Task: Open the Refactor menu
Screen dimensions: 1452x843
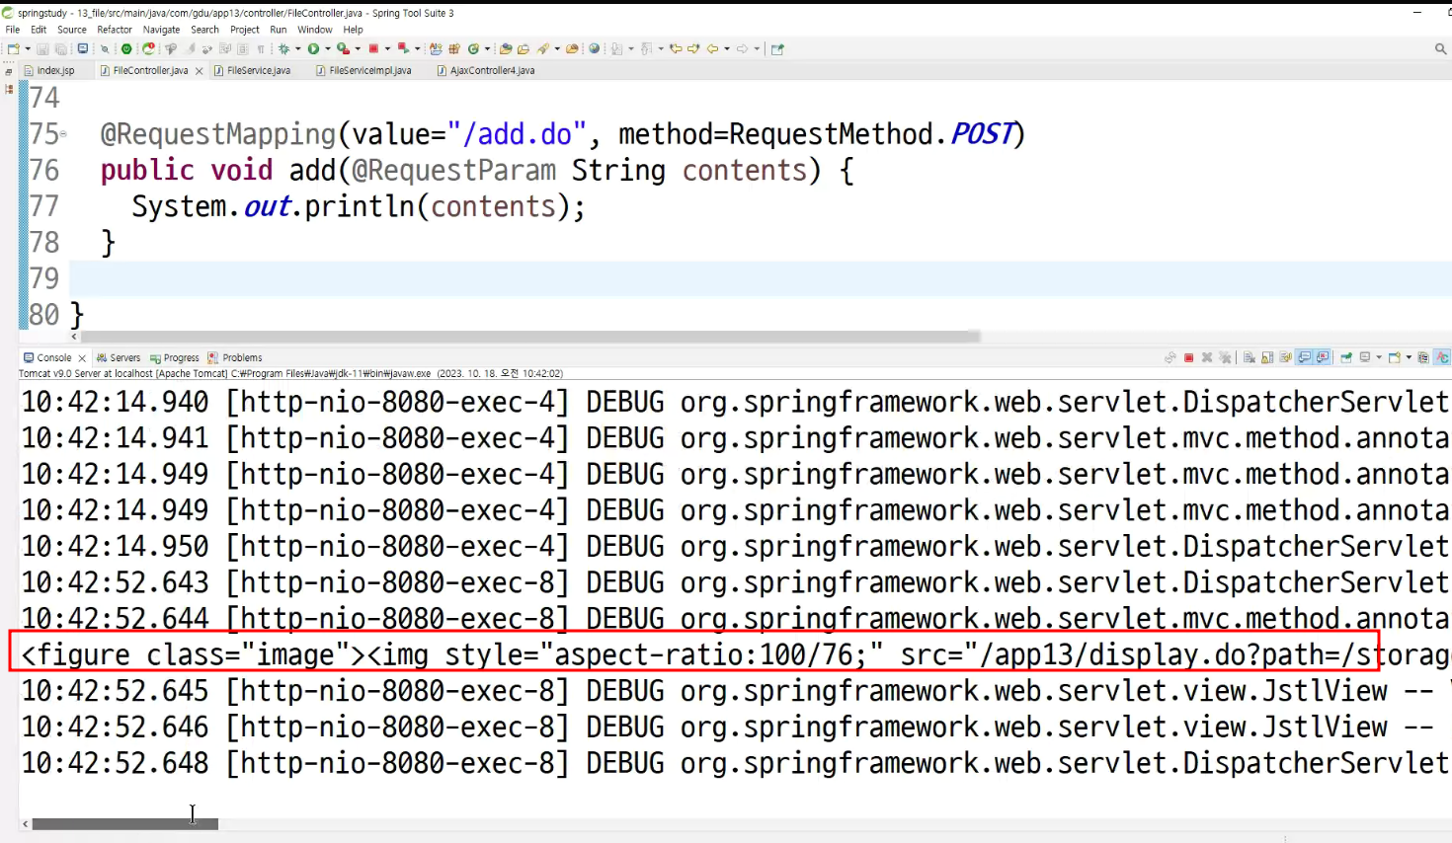Action: (x=115, y=30)
